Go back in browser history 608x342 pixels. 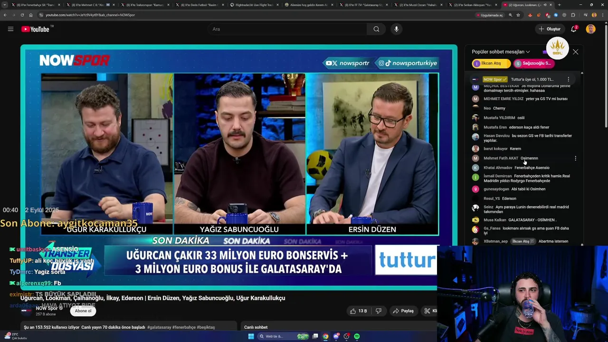pos(5,15)
